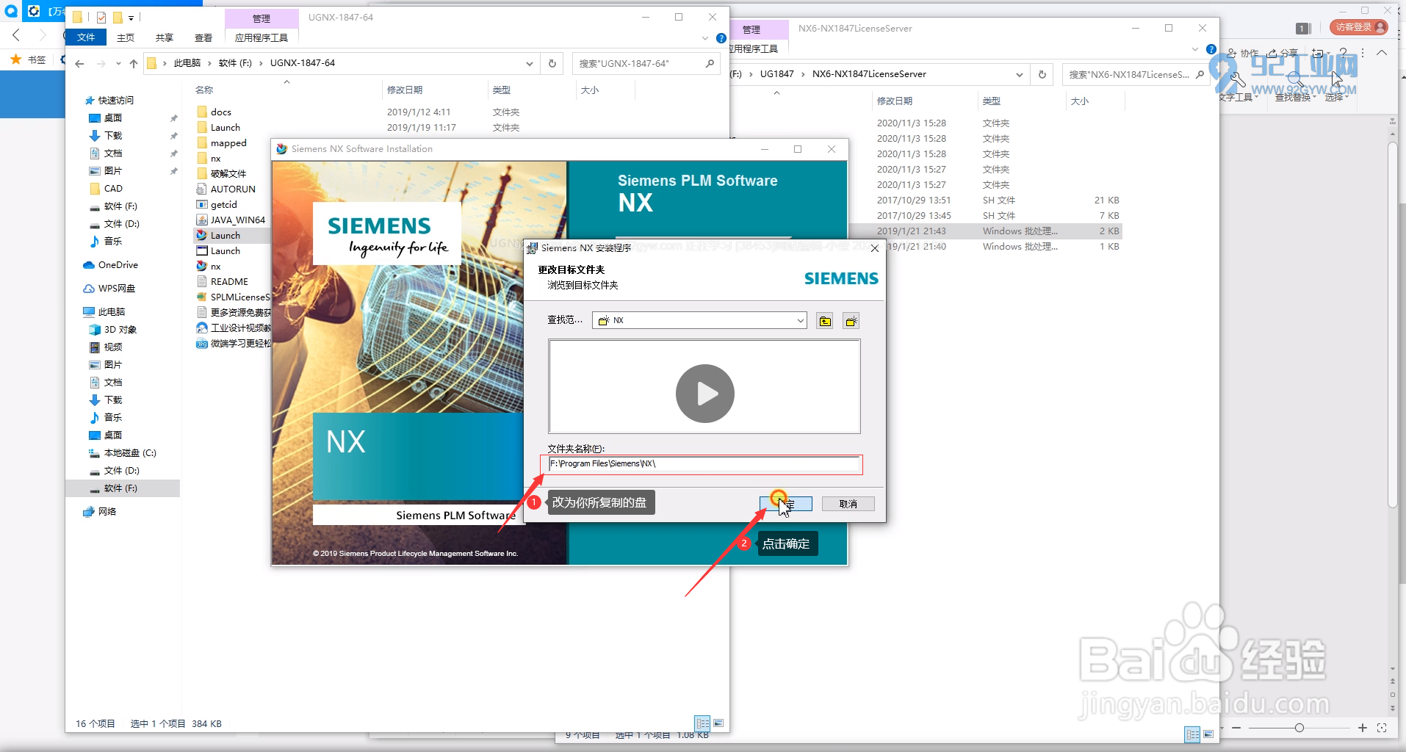1406x752 pixels.
Task: Select OneDrive in navigation pane
Action: 118,265
